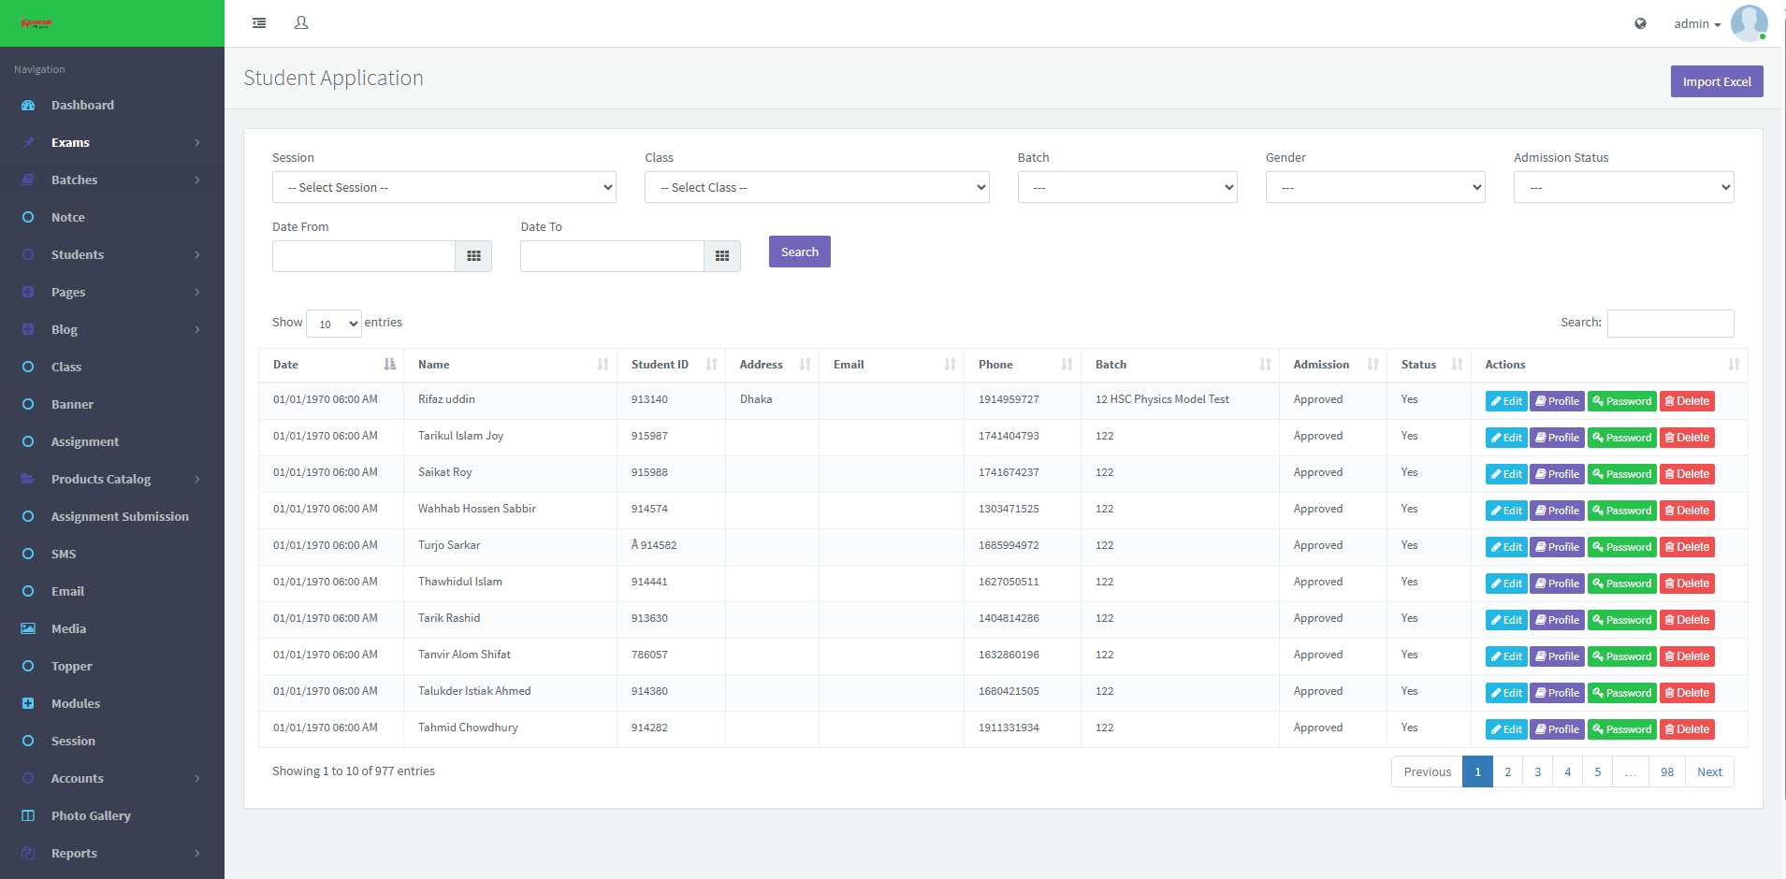The image size is (1786, 879).
Task: Change the show entries count dropdown
Action: pos(333,324)
